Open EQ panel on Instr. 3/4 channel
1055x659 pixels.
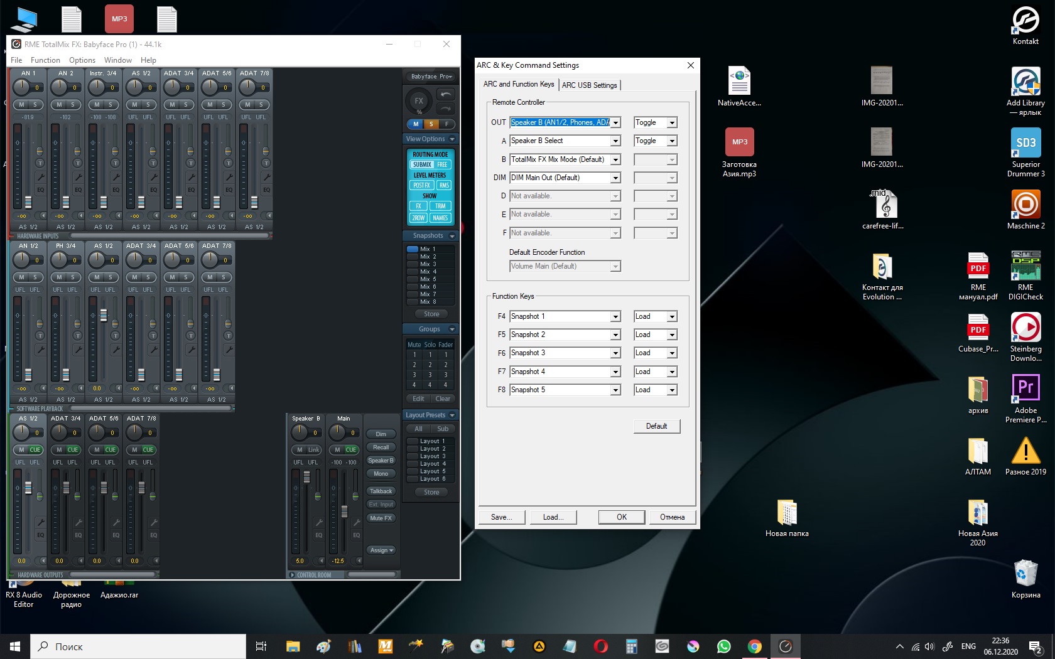(116, 190)
